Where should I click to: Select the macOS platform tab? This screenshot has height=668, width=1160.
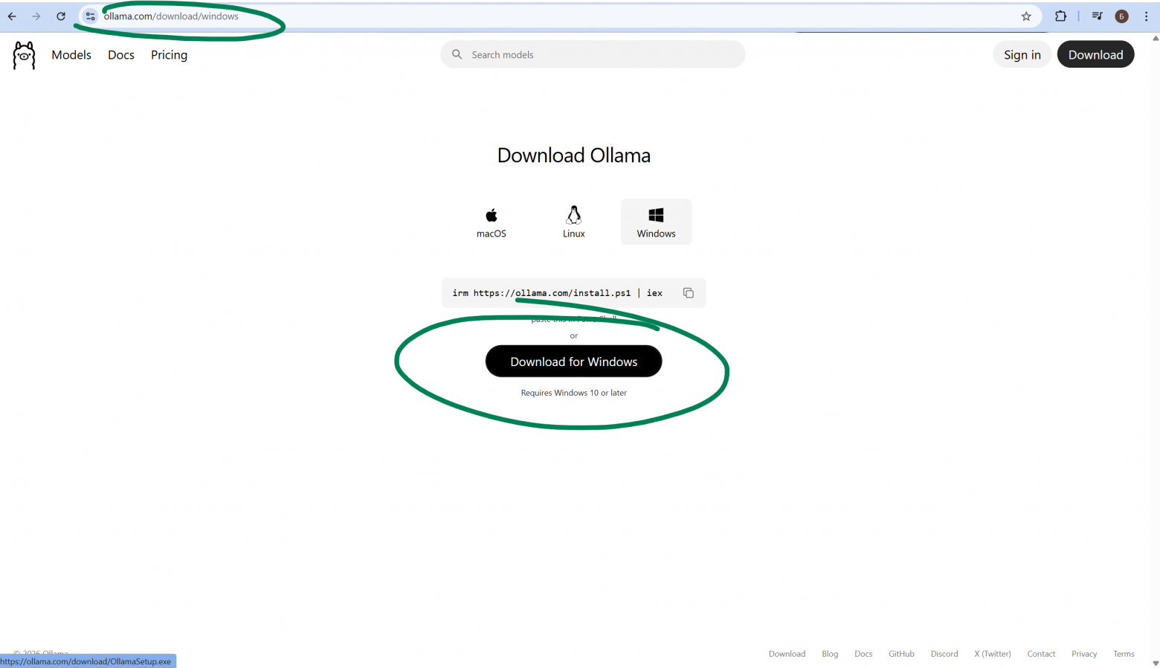click(492, 222)
